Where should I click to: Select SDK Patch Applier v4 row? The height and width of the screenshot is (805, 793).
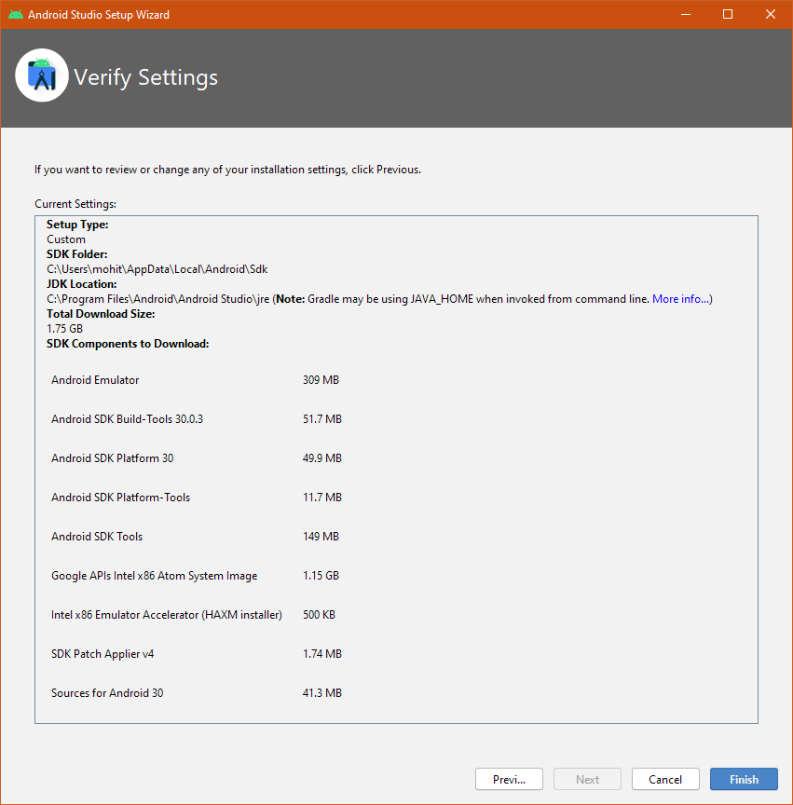(x=103, y=654)
